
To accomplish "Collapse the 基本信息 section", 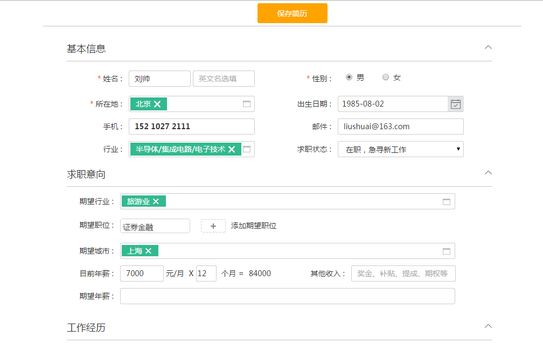I will point(488,47).
